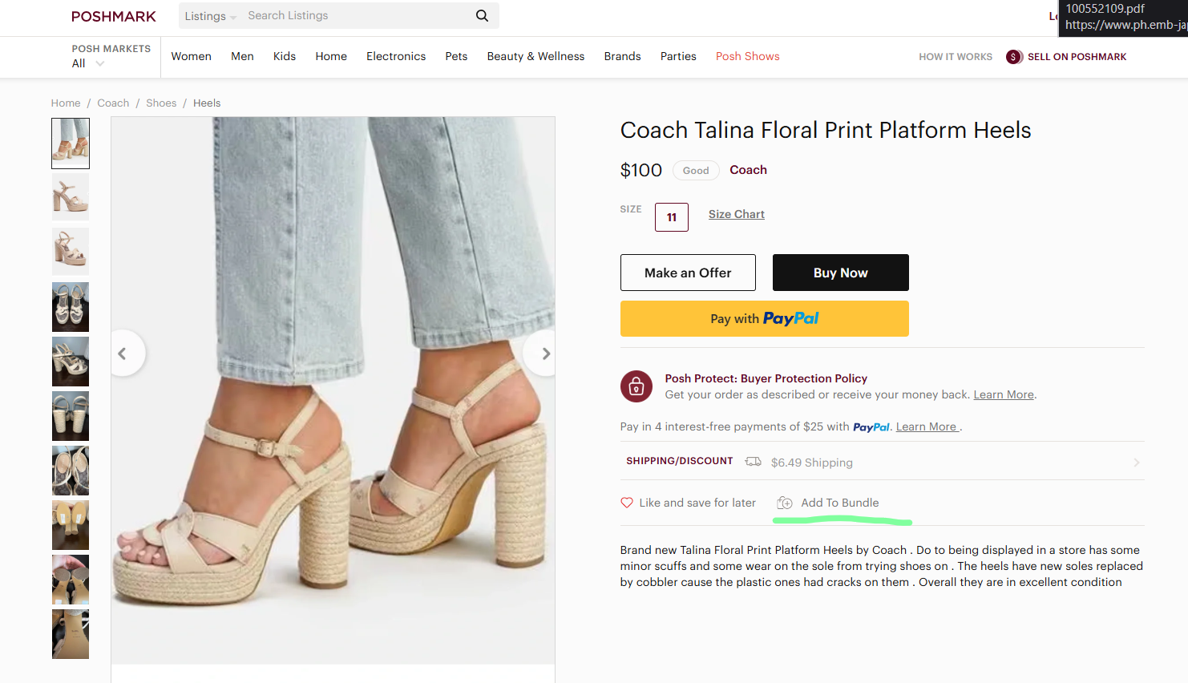The height and width of the screenshot is (683, 1188).
Task: Open the Electronics category menu
Action: coord(396,56)
